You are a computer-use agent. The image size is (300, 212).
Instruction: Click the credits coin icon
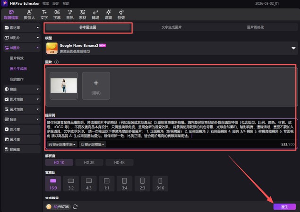pyautogui.click(x=49, y=207)
